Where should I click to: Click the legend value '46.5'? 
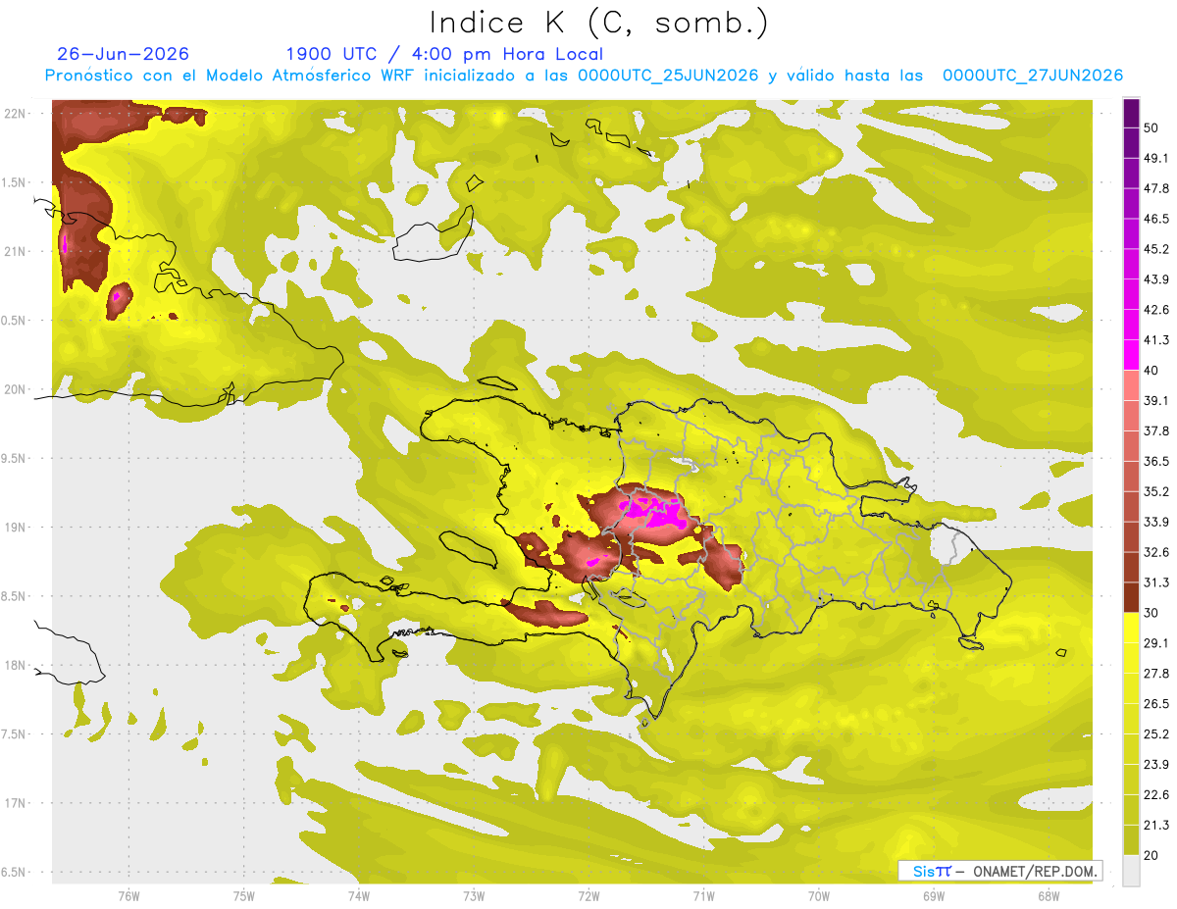1155,219
